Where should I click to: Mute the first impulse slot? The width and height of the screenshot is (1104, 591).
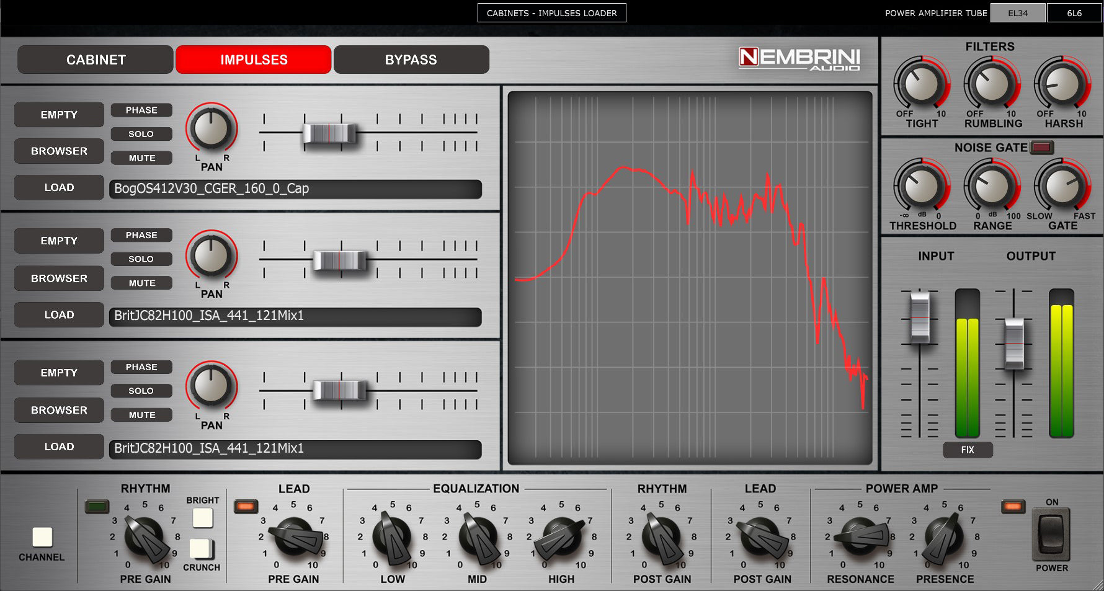pyautogui.click(x=141, y=158)
